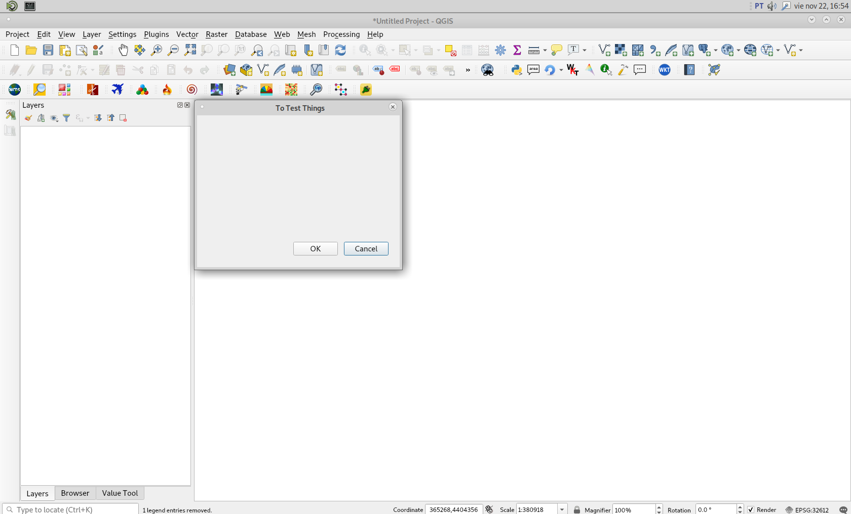
Task: Toggle the scale lock padlock icon
Action: pos(576,509)
